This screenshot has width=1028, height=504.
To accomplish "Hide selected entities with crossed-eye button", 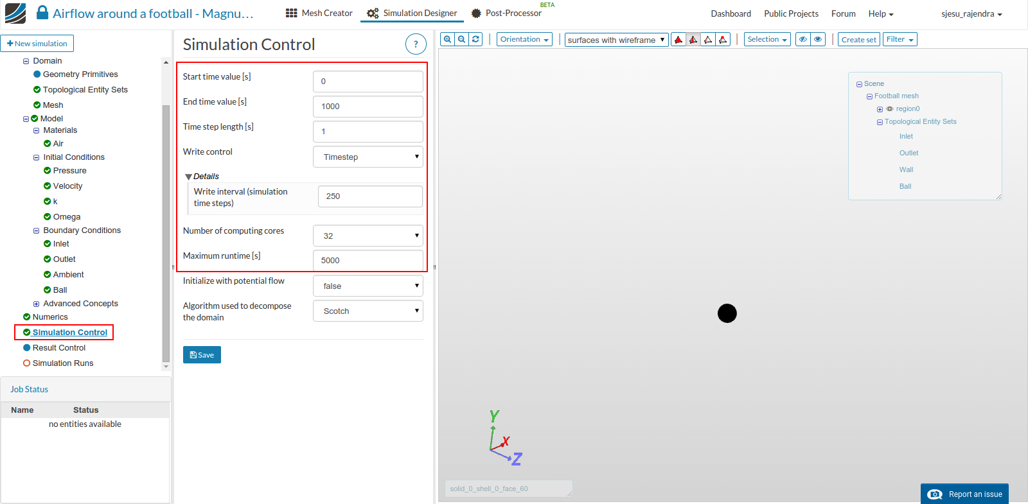I will [x=803, y=39].
